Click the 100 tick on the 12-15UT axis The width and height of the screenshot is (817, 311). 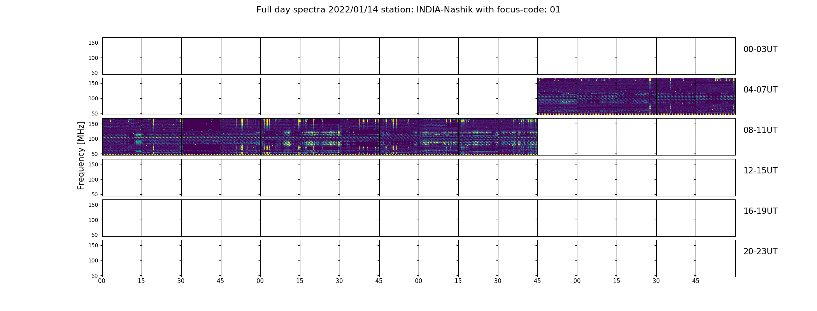pos(93,180)
